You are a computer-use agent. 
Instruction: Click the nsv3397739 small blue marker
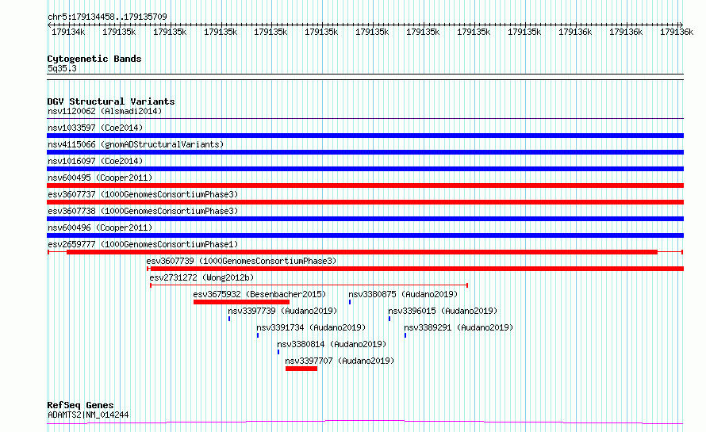pyautogui.click(x=229, y=319)
